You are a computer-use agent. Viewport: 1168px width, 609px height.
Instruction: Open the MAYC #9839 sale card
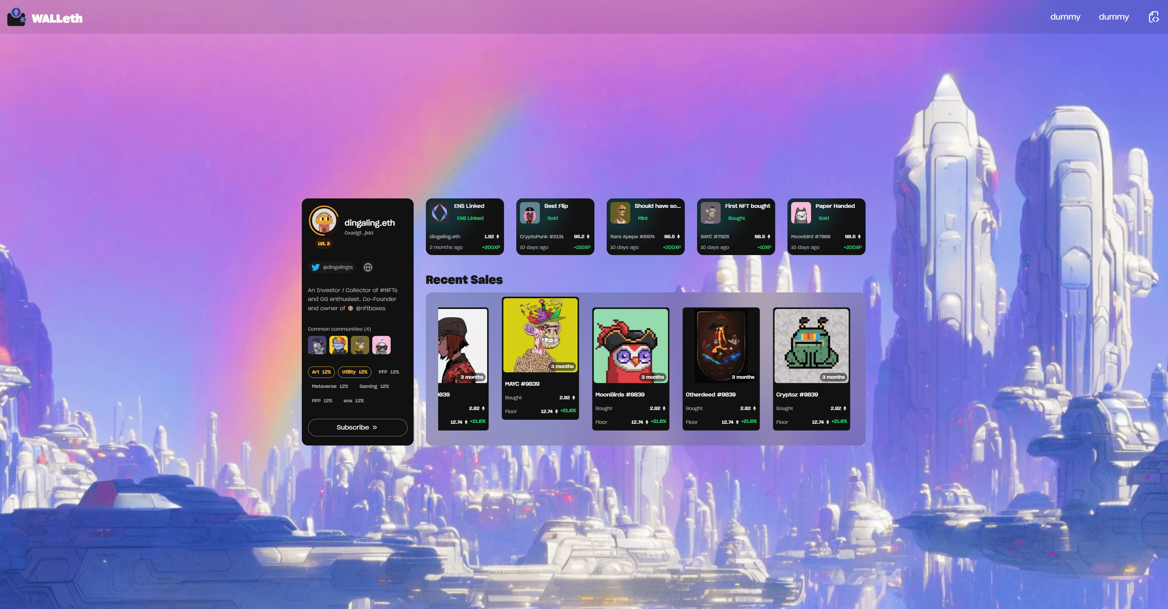(540, 358)
